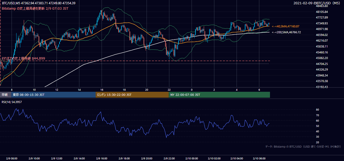The width and height of the screenshot is (344, 161).
Task: Click the Bitstamp all-time-high update notice
Action: pos(35,8)
